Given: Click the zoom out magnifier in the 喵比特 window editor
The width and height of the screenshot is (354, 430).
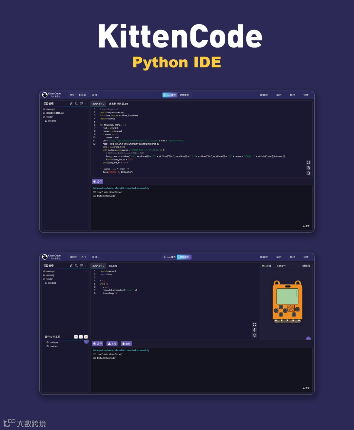Looking at the screenshot, I should click(255, 335).
